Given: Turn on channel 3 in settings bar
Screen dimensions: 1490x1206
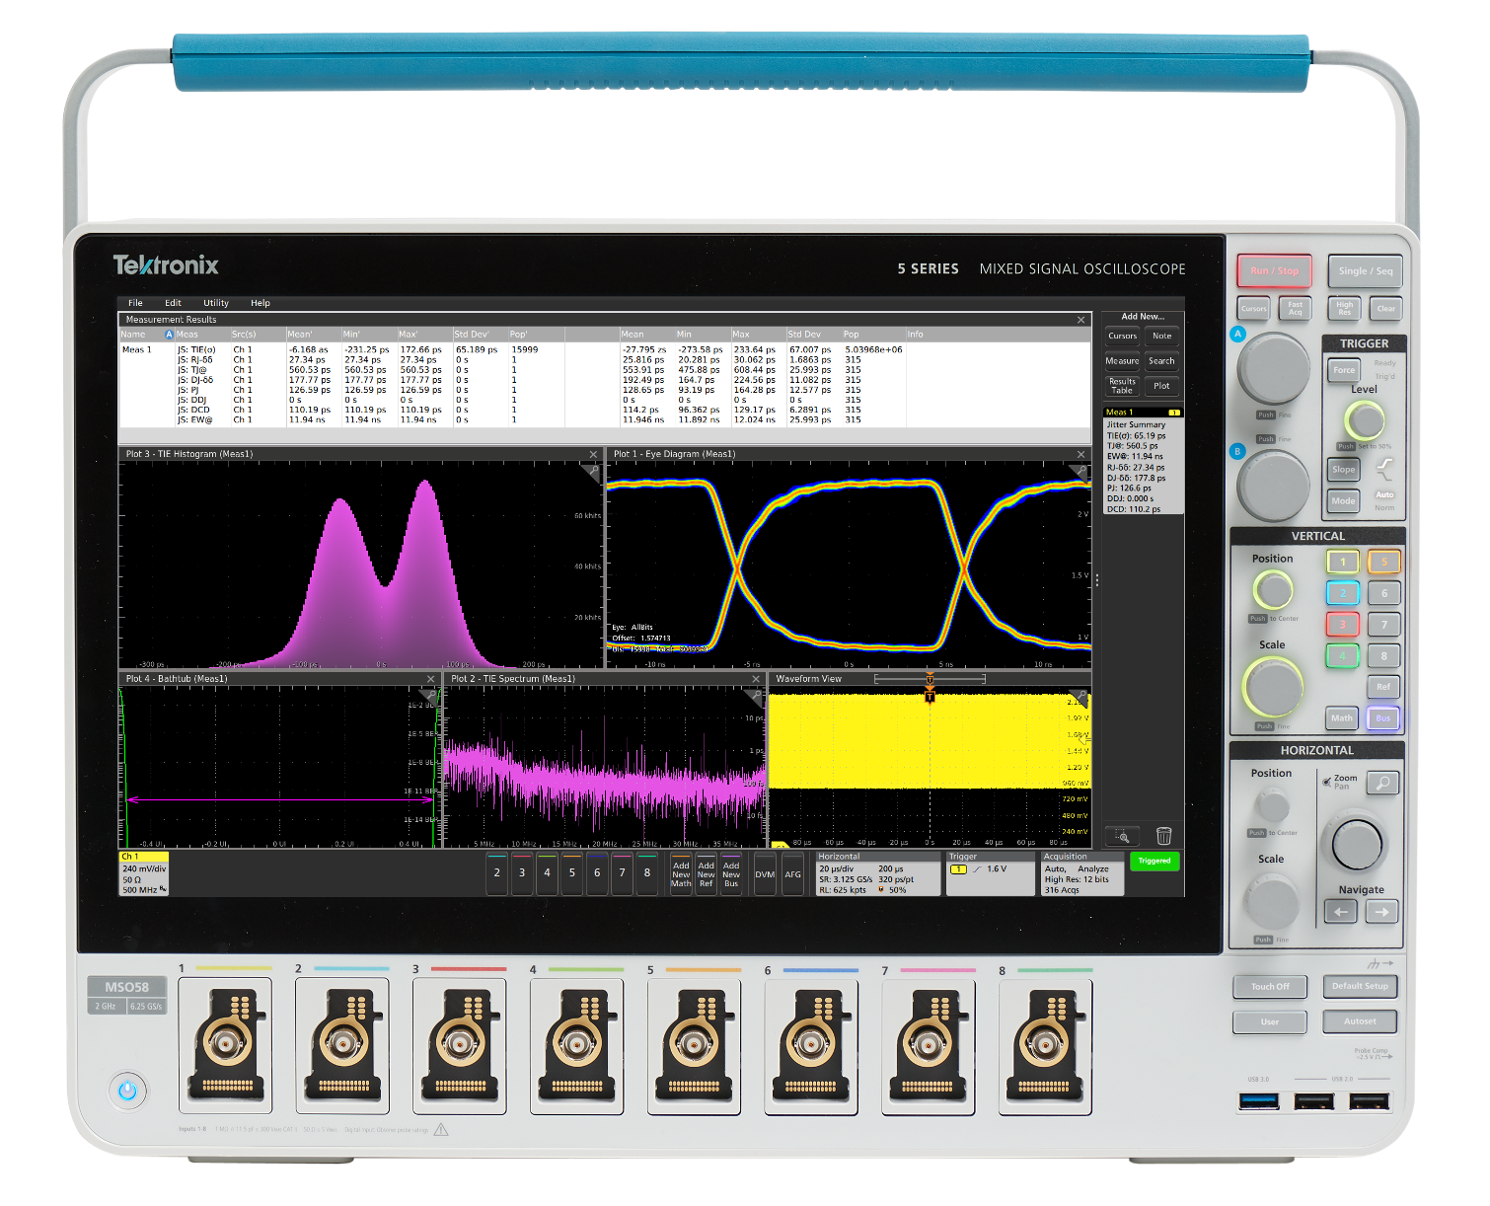Looking at the screenshot, I should pyautogui.click(x=522, y=873).
